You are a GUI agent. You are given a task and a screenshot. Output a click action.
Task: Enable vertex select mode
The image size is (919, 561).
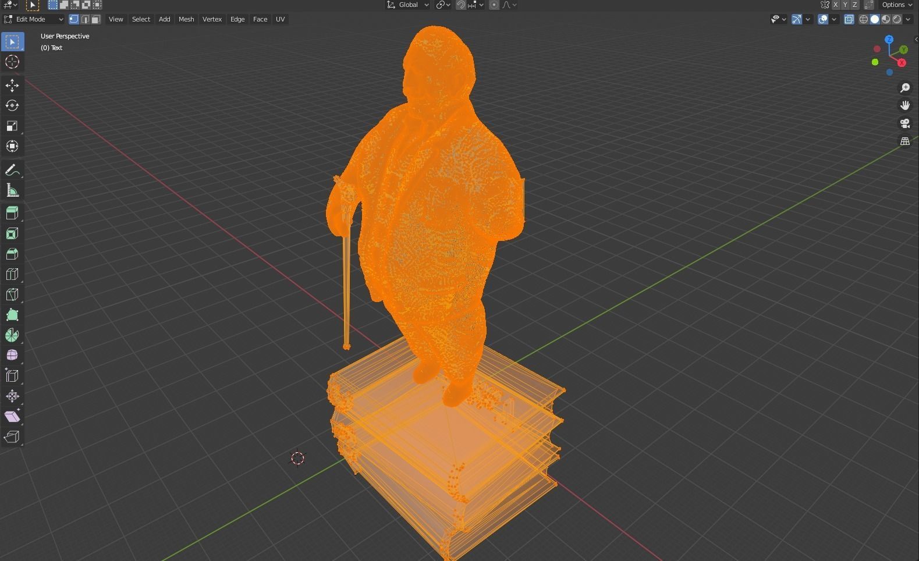(74, 19)
